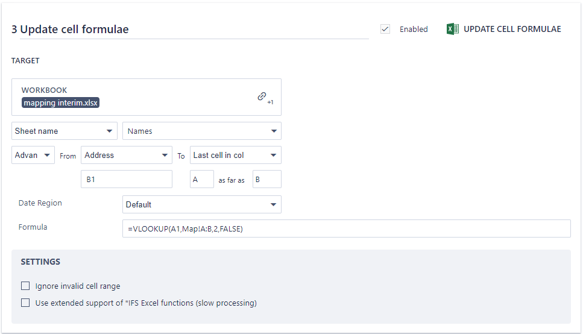Image resolution: width=583 pixels, height=334 pixels.
Task: Toggle the Enabled checkbox
Action: [x=385, y=29]
